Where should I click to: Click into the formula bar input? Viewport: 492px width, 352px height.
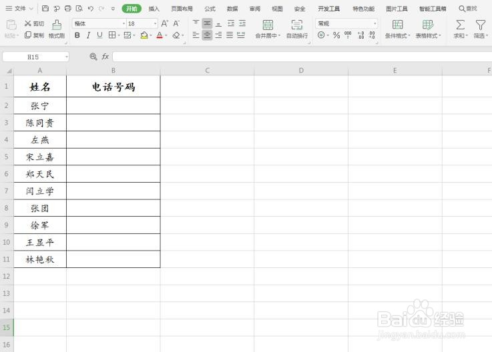(x=302, y=57)
